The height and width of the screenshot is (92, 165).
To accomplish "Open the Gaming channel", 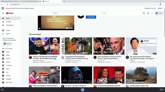I will [x=10, y=59].
